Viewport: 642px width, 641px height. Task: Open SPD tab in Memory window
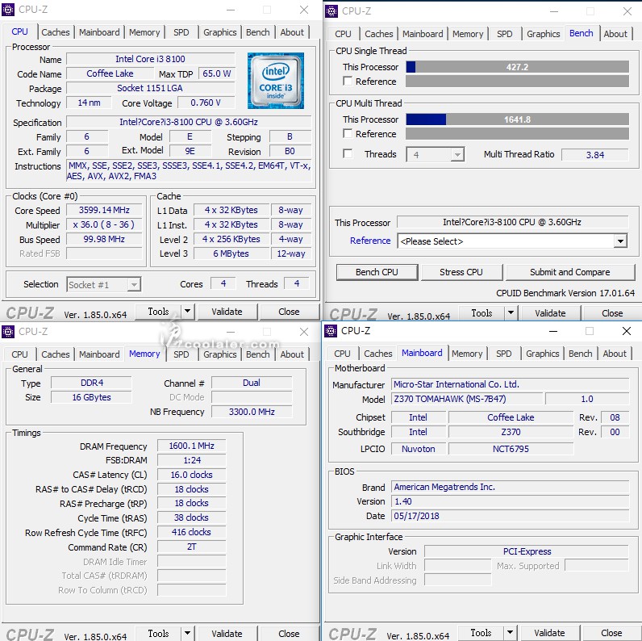181,354
